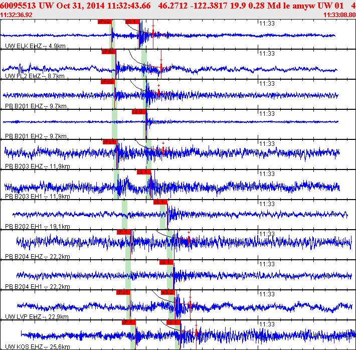The width and height of the screenshot is (356, 350).
Task: Select the eS 2 pick flag on UW LVP EHZ
Action: pos(168,292)
